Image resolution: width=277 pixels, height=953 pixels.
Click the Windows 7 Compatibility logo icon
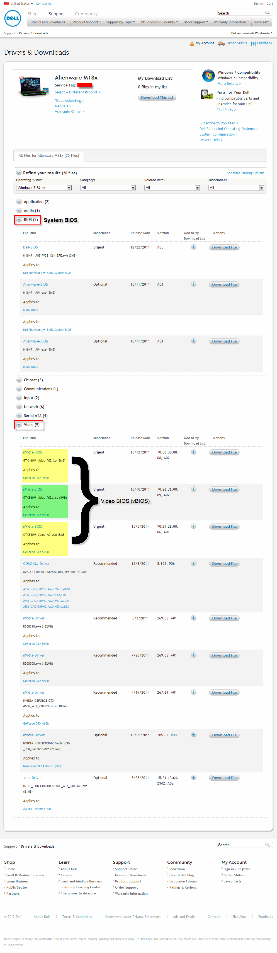[x=208, y=76]
